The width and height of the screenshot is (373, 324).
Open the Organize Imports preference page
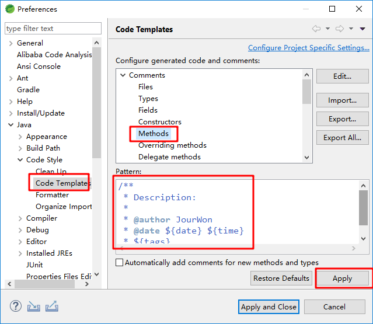[x=64, y=207]
